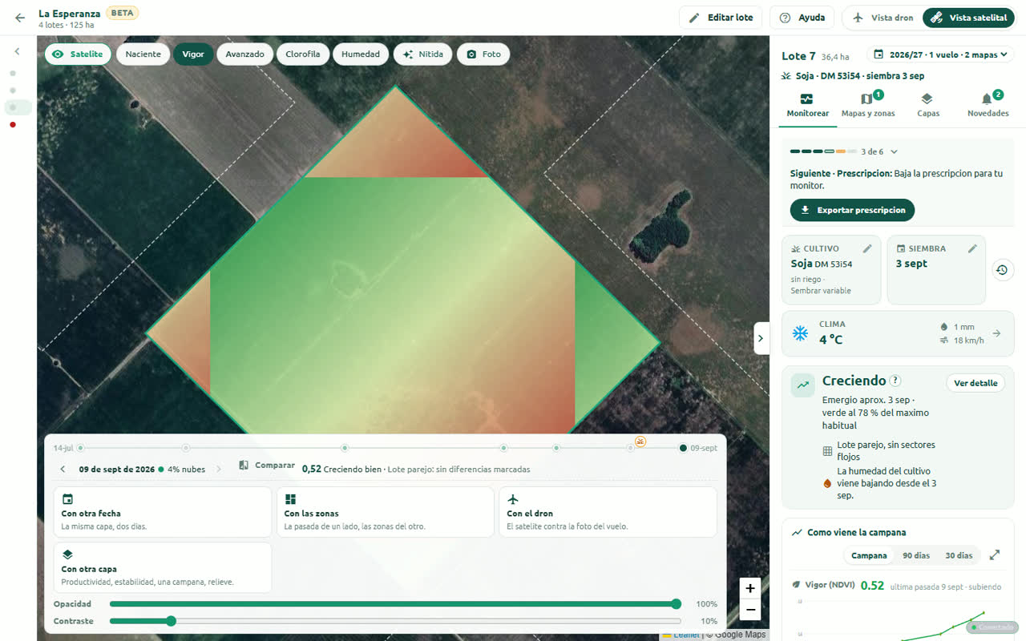Click Exportar prescripcion button
1026x641 pixels.
[x=852, y=210]
